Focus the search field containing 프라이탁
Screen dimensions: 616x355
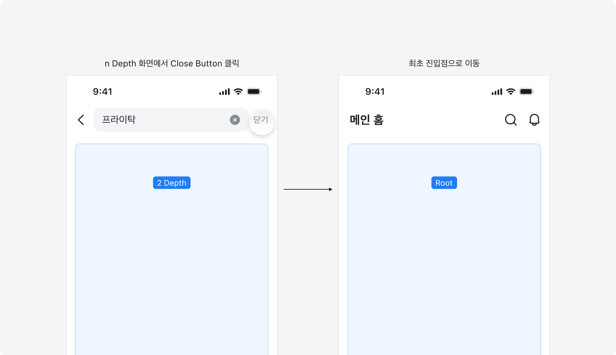coord(171,120)
